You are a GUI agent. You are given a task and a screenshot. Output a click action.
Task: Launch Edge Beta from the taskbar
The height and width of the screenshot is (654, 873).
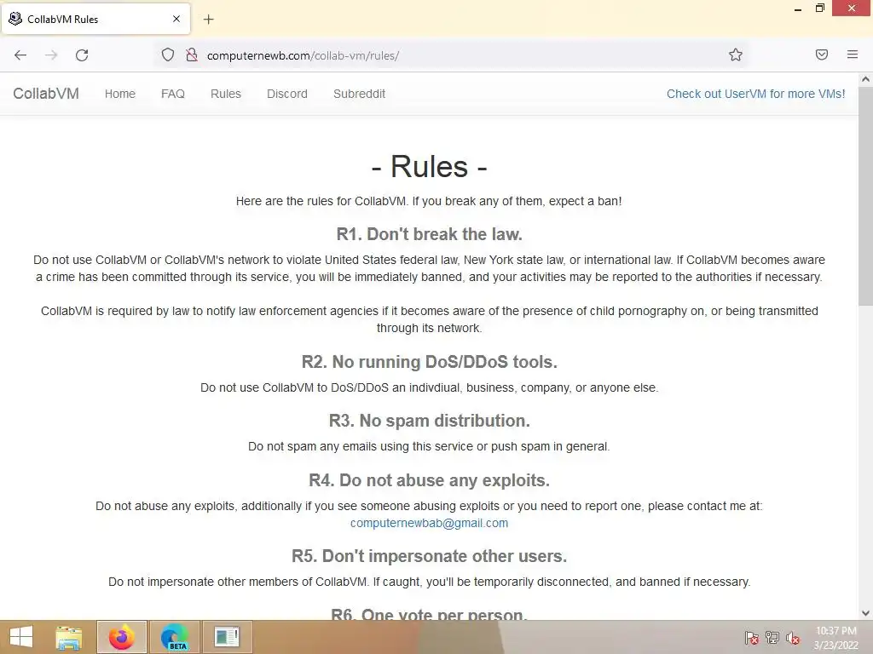174,637
